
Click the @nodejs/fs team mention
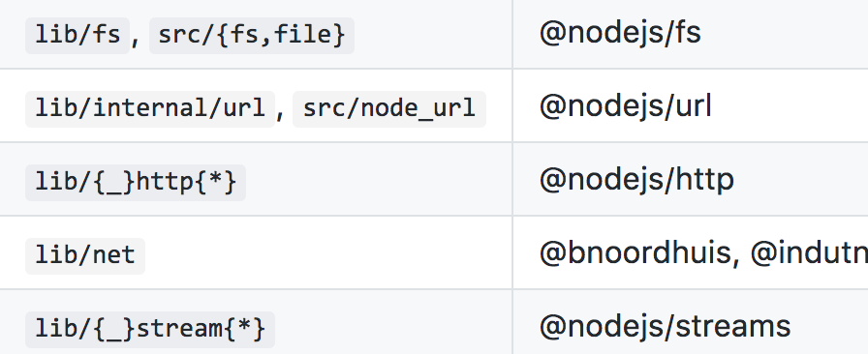point(620,33)
